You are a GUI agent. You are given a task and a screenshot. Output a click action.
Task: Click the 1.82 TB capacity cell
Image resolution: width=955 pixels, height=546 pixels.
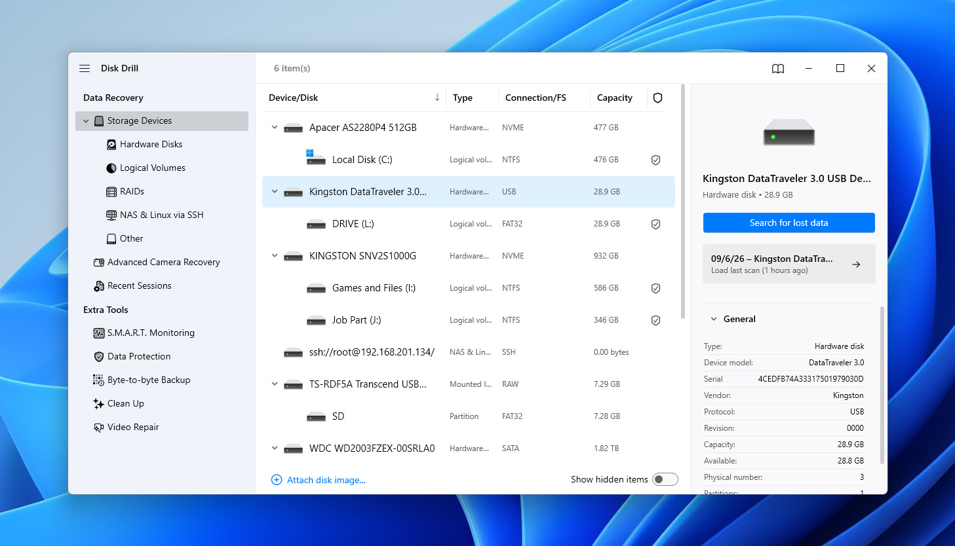606,448
